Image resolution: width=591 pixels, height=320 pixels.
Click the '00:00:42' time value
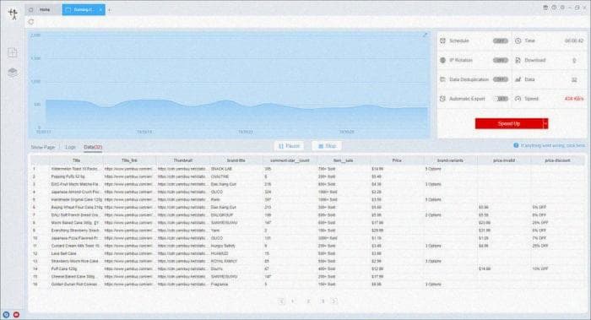coord(574,41)
